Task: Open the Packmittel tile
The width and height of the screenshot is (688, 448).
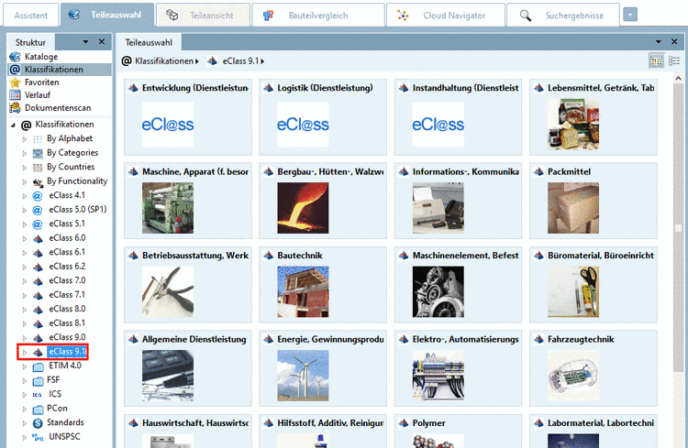Action: point(594,201)
